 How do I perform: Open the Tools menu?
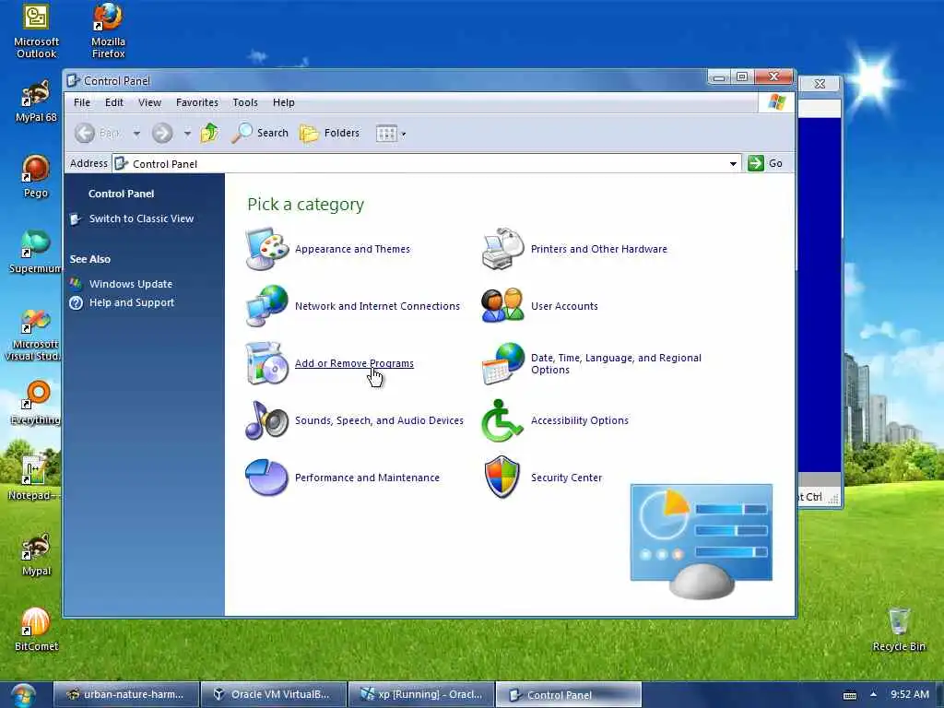pos(245,102)
